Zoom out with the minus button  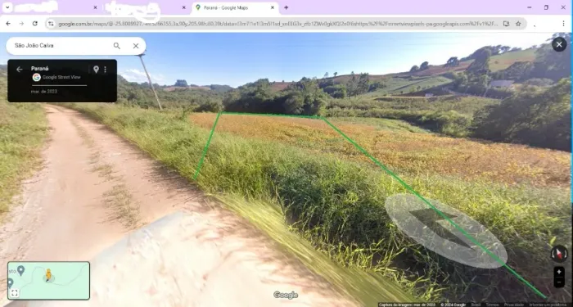click(x=559, y=282)
